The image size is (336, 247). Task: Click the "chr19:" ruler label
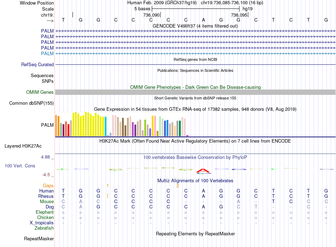47,15
